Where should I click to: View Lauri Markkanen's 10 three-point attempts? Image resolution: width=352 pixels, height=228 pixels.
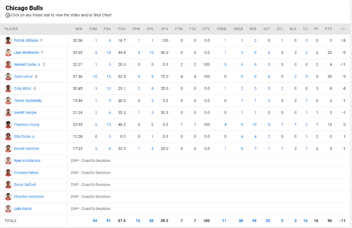coord(151,52)
